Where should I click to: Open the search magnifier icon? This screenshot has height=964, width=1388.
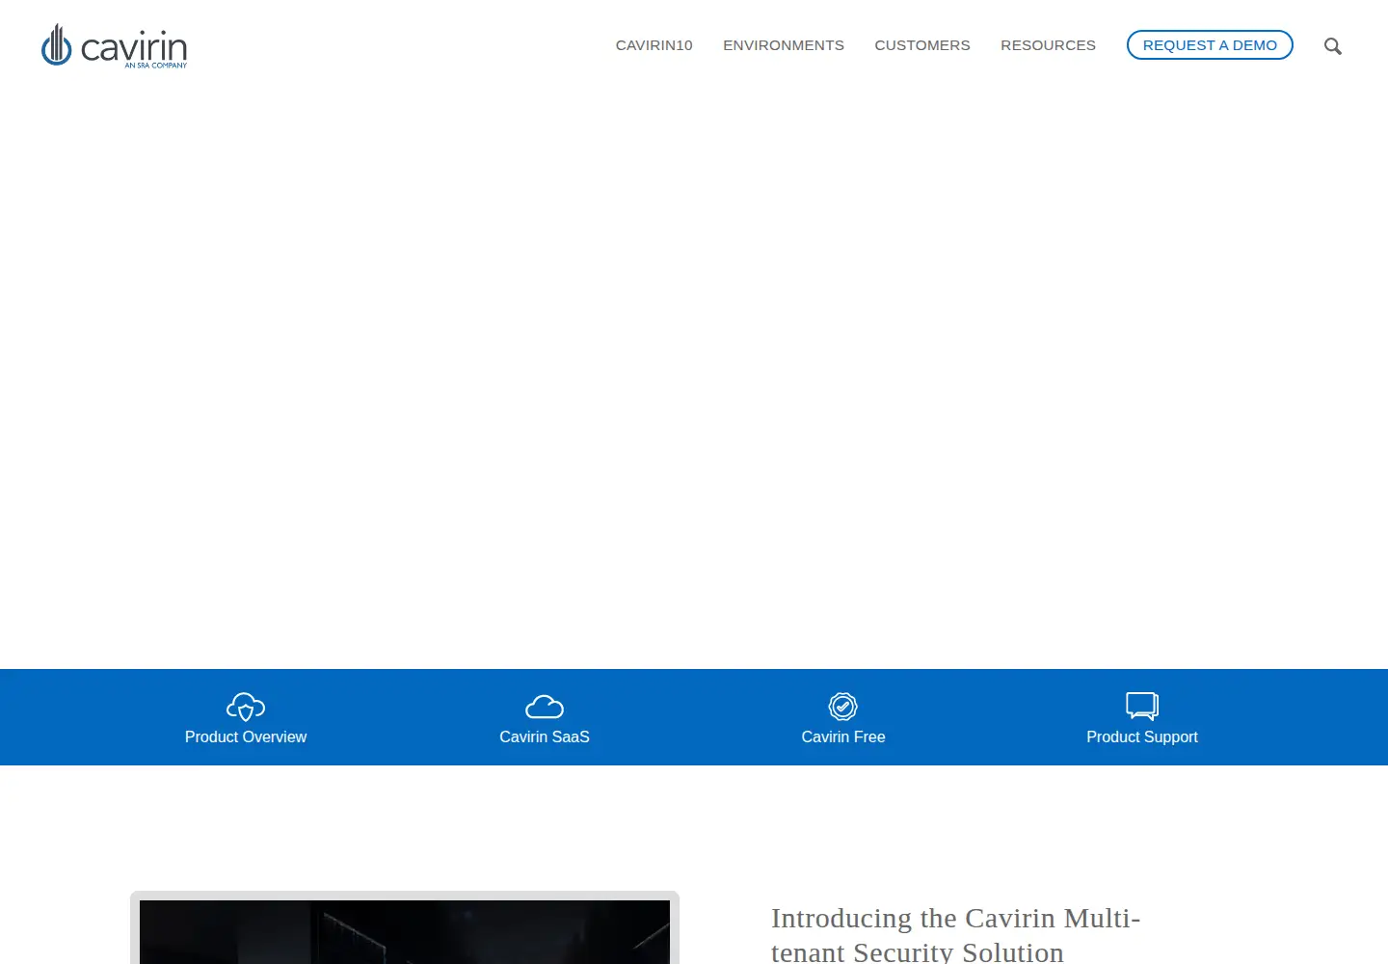[x=1333, y=46]
